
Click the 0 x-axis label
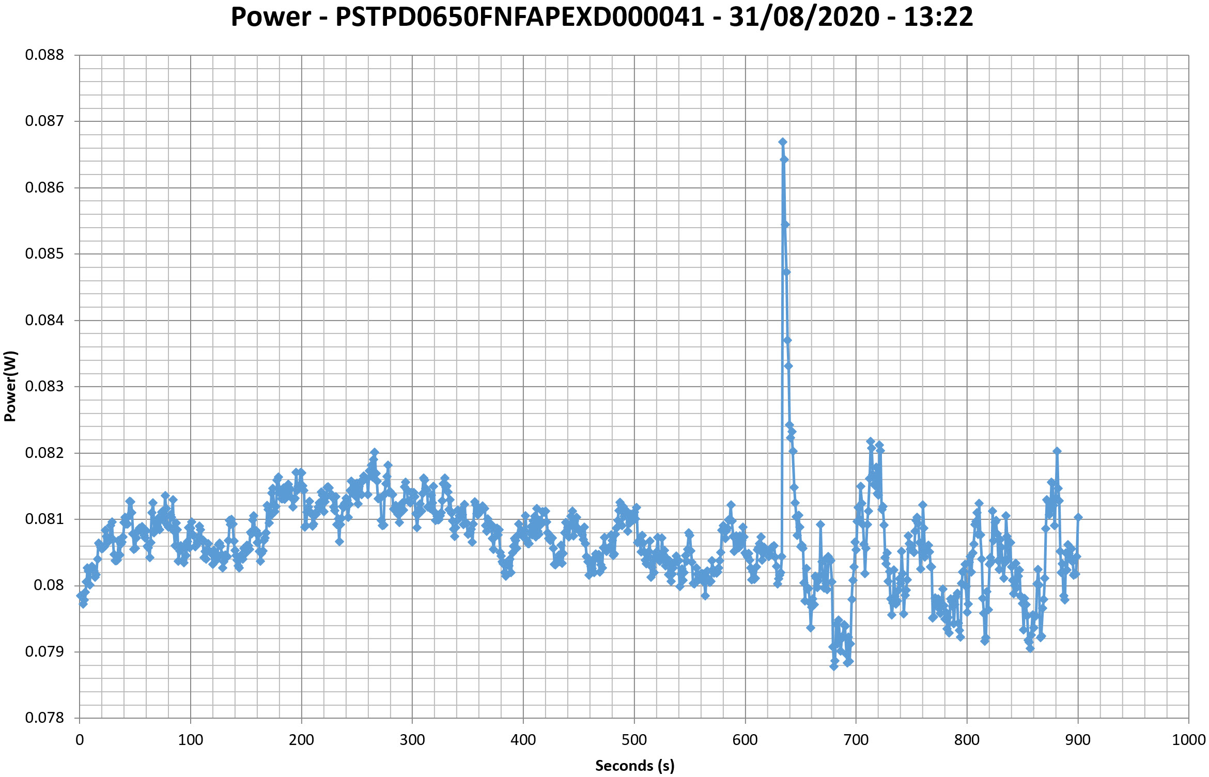click(x=80, y=740)
